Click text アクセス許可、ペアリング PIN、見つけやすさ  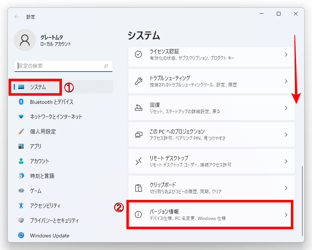(x=187, y=138)
